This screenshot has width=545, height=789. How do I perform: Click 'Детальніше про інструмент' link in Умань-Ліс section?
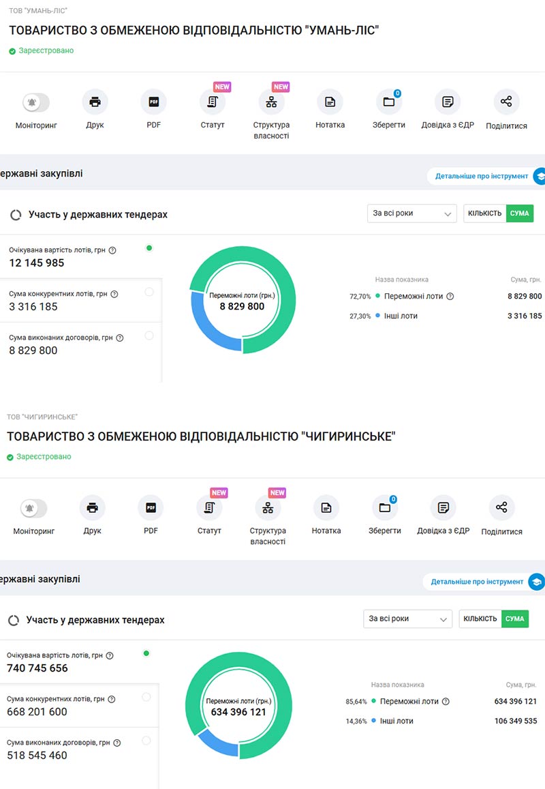(x=482, y=176)
